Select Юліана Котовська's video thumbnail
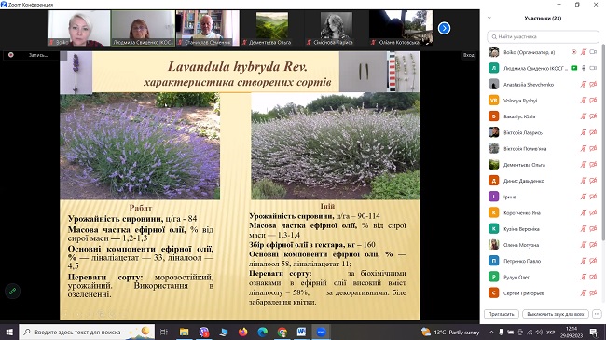606x340 pixels. coord(401,28)
